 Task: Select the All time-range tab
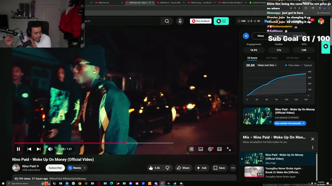[x=309, y=58]
